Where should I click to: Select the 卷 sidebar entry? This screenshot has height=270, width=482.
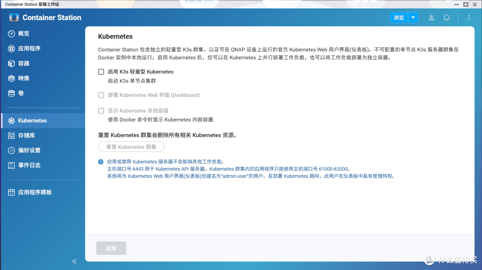click(21, 93)
